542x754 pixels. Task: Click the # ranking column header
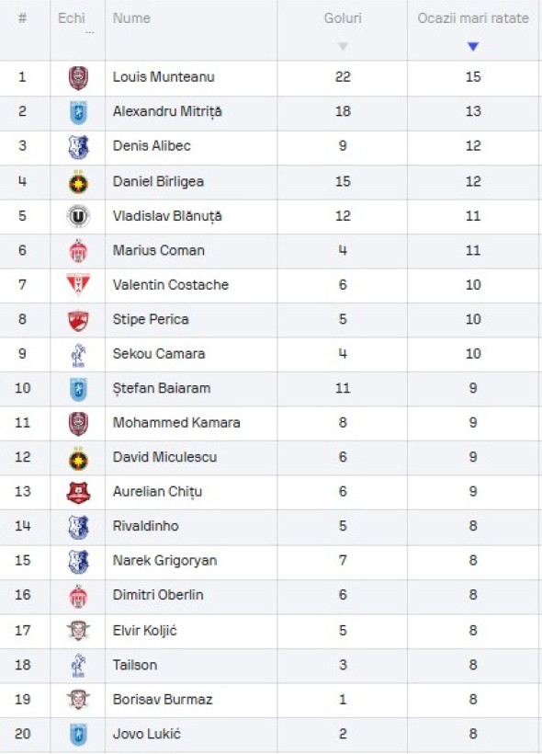pyautogui.click(x=22, y=18)
